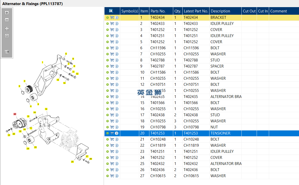The image size is (299, 185).
Task: Add item 9 SPACER to cart
Action: click(x=112, y=66)
